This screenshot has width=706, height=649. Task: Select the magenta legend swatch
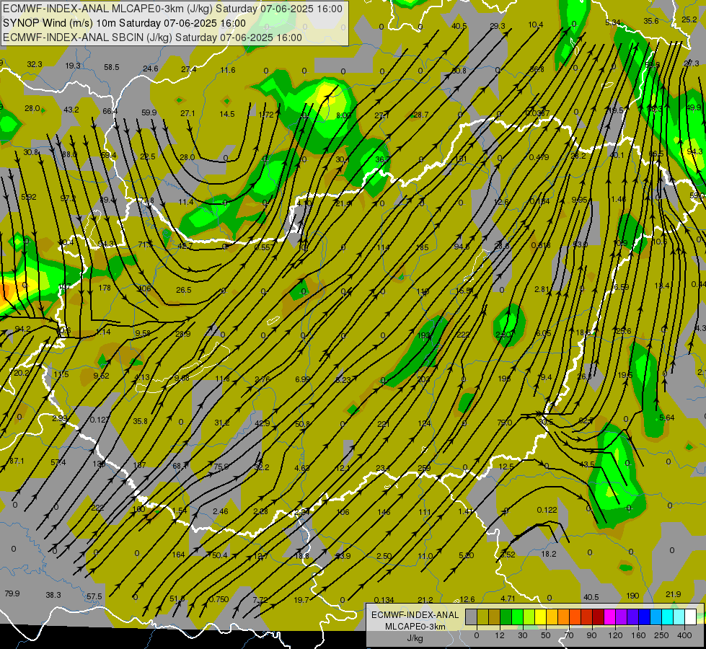(609, 617)
